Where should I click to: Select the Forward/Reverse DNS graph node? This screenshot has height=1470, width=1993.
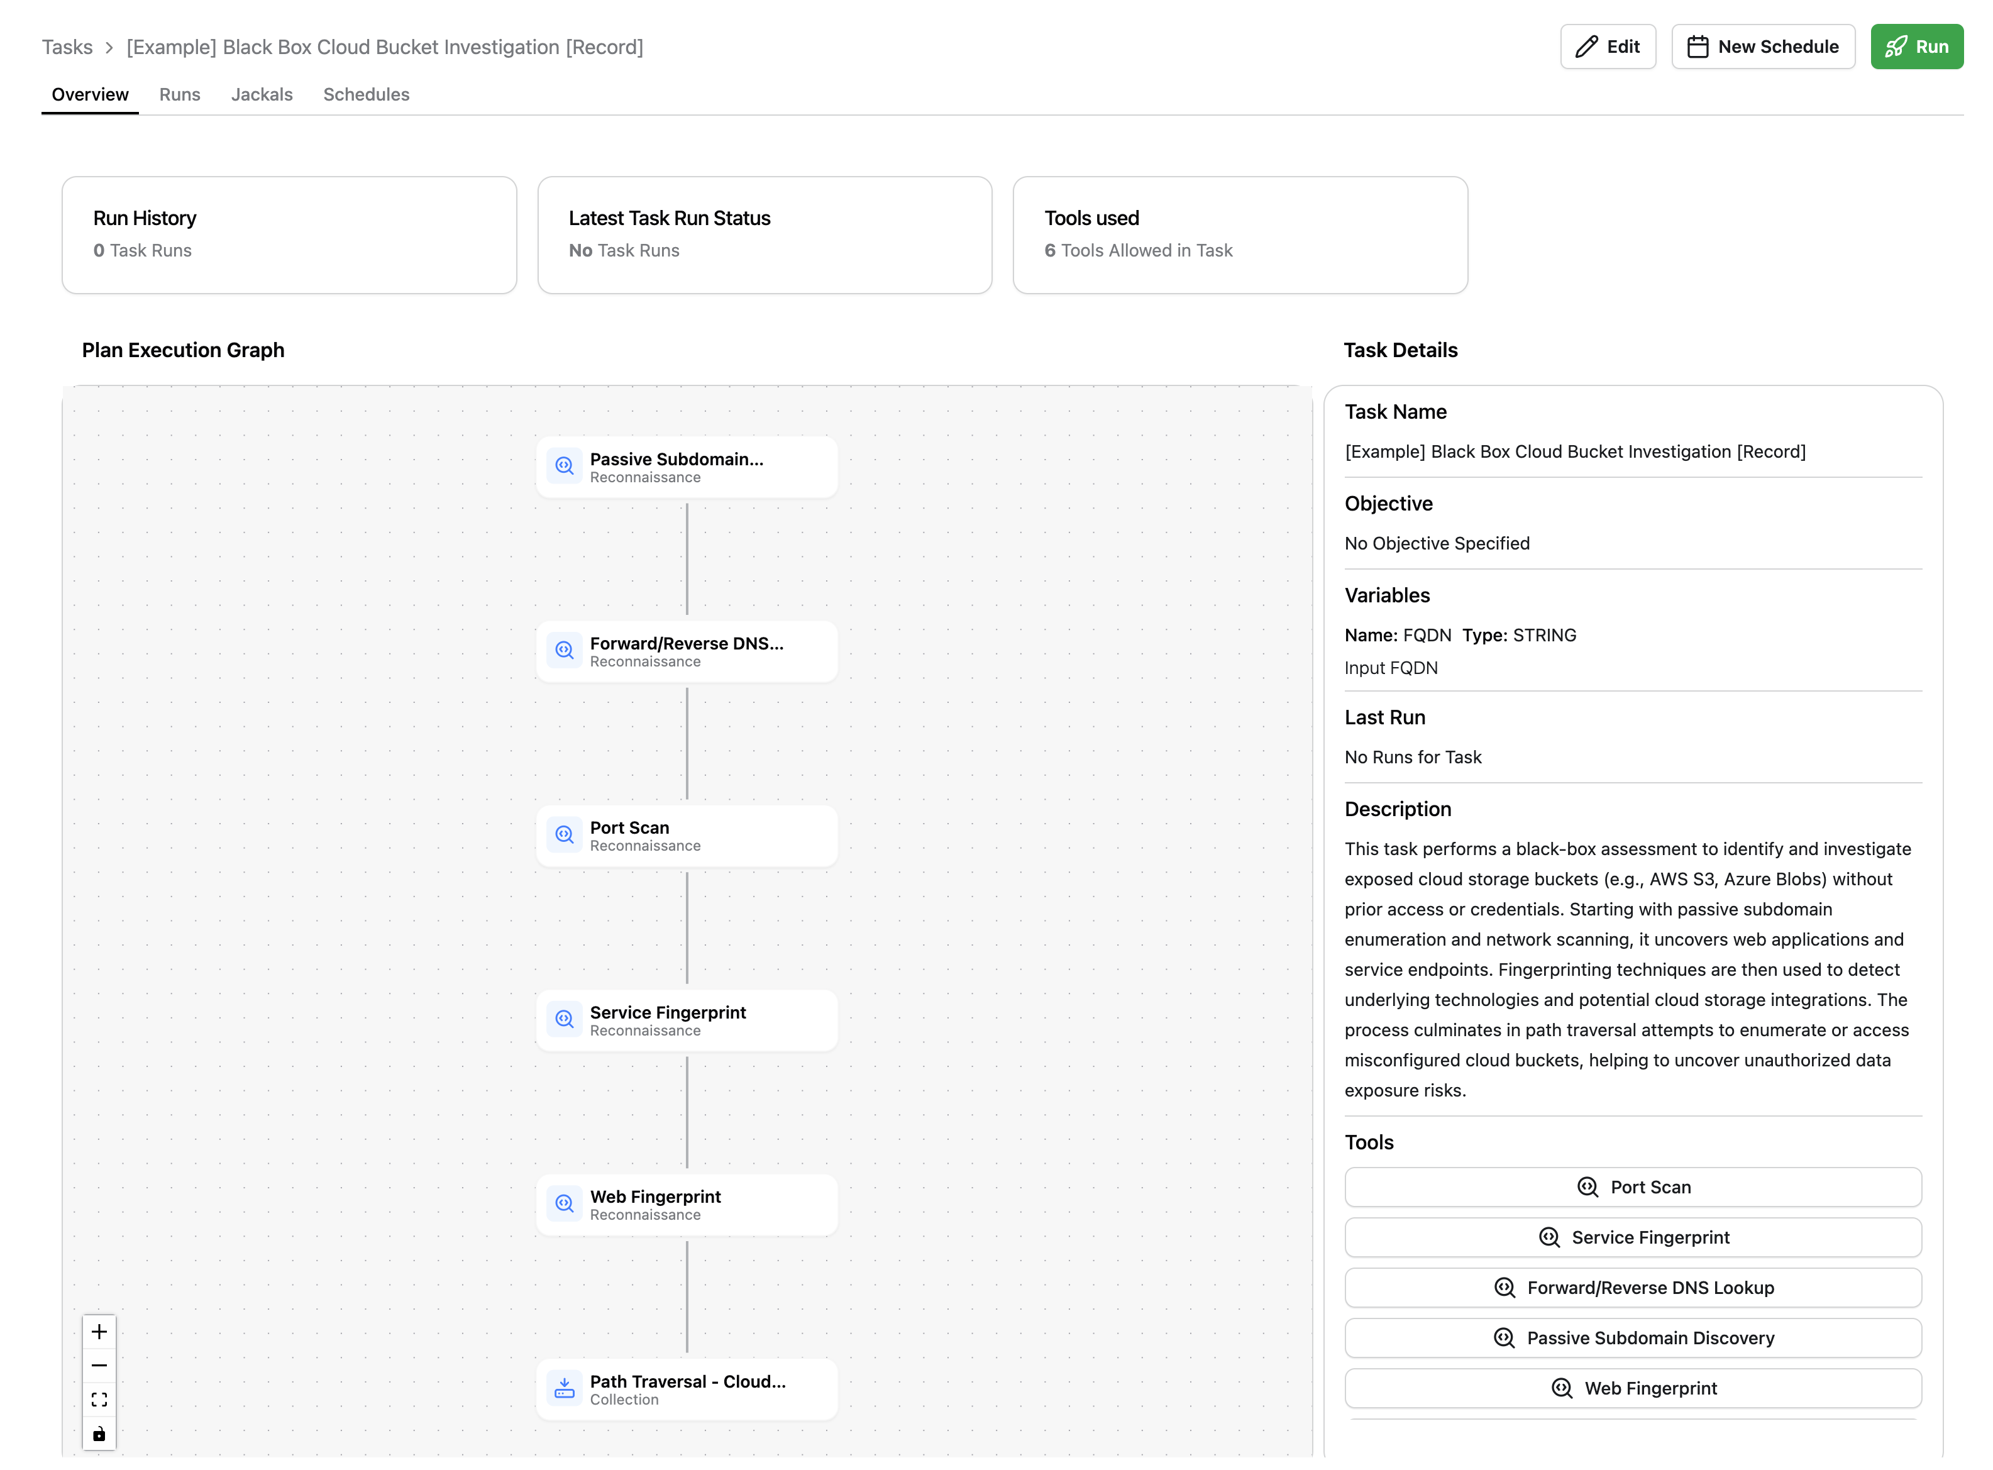point(686,651)
